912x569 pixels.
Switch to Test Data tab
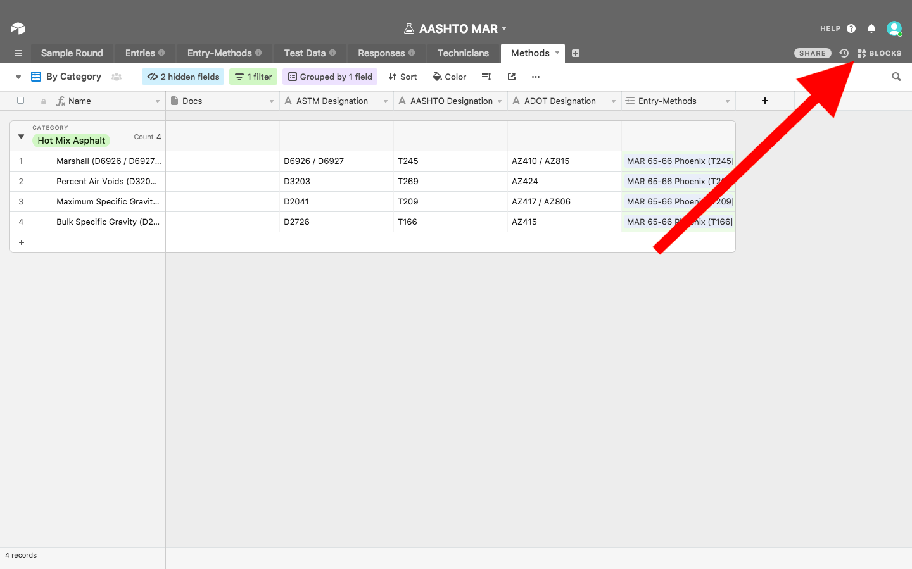(310, 53)
